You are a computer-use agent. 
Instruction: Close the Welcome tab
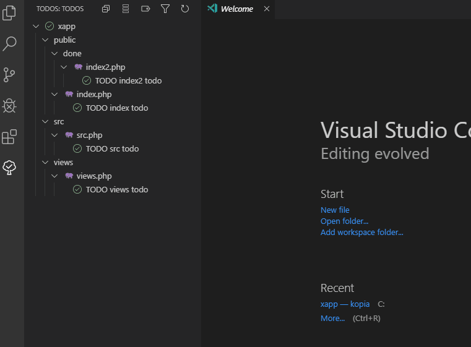266,9
